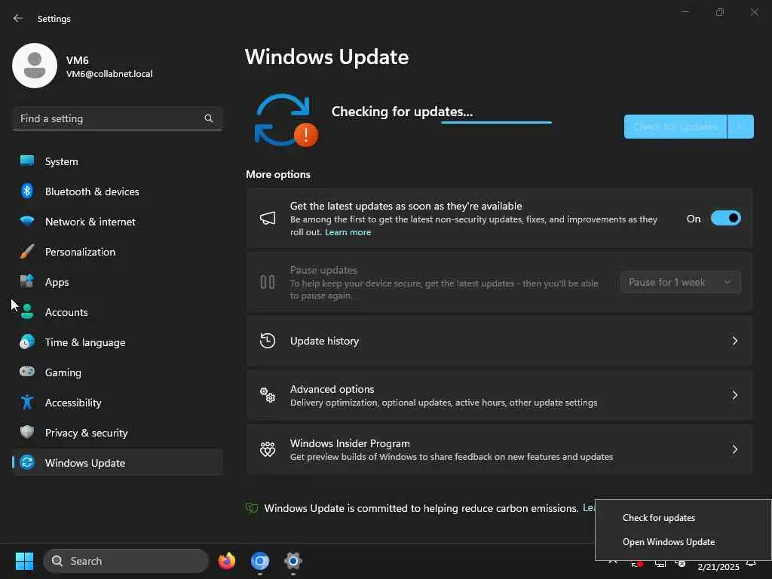The width and height of the screenshot is (772, 579).
Task: Open the arrow beside Check for updates button
Action: click(740, 127)
